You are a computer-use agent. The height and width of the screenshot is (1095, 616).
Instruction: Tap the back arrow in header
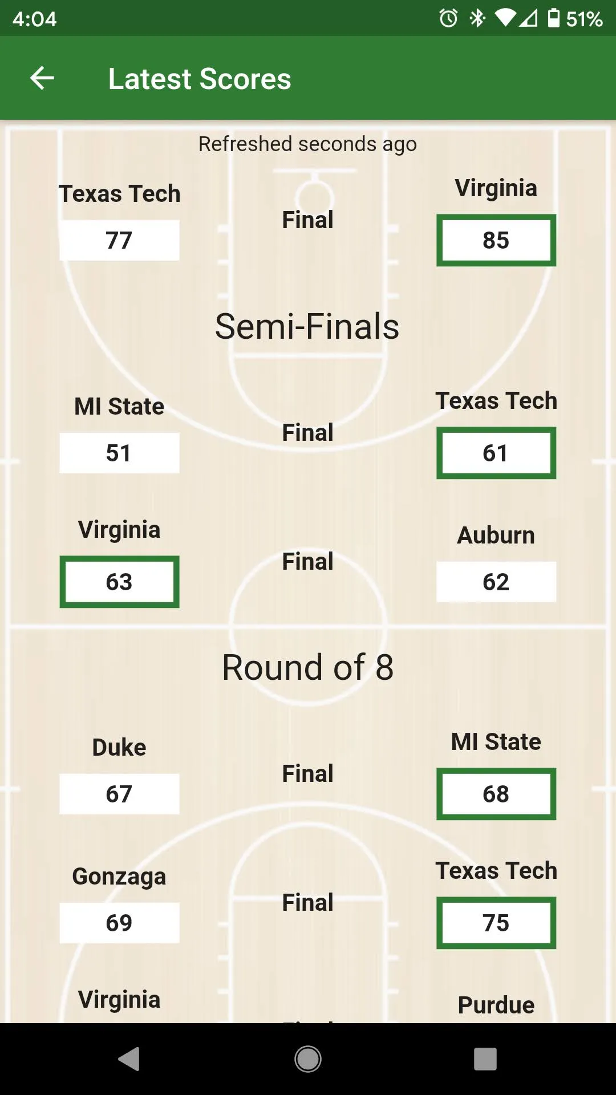pyautogui.click(x=42, y=78)
